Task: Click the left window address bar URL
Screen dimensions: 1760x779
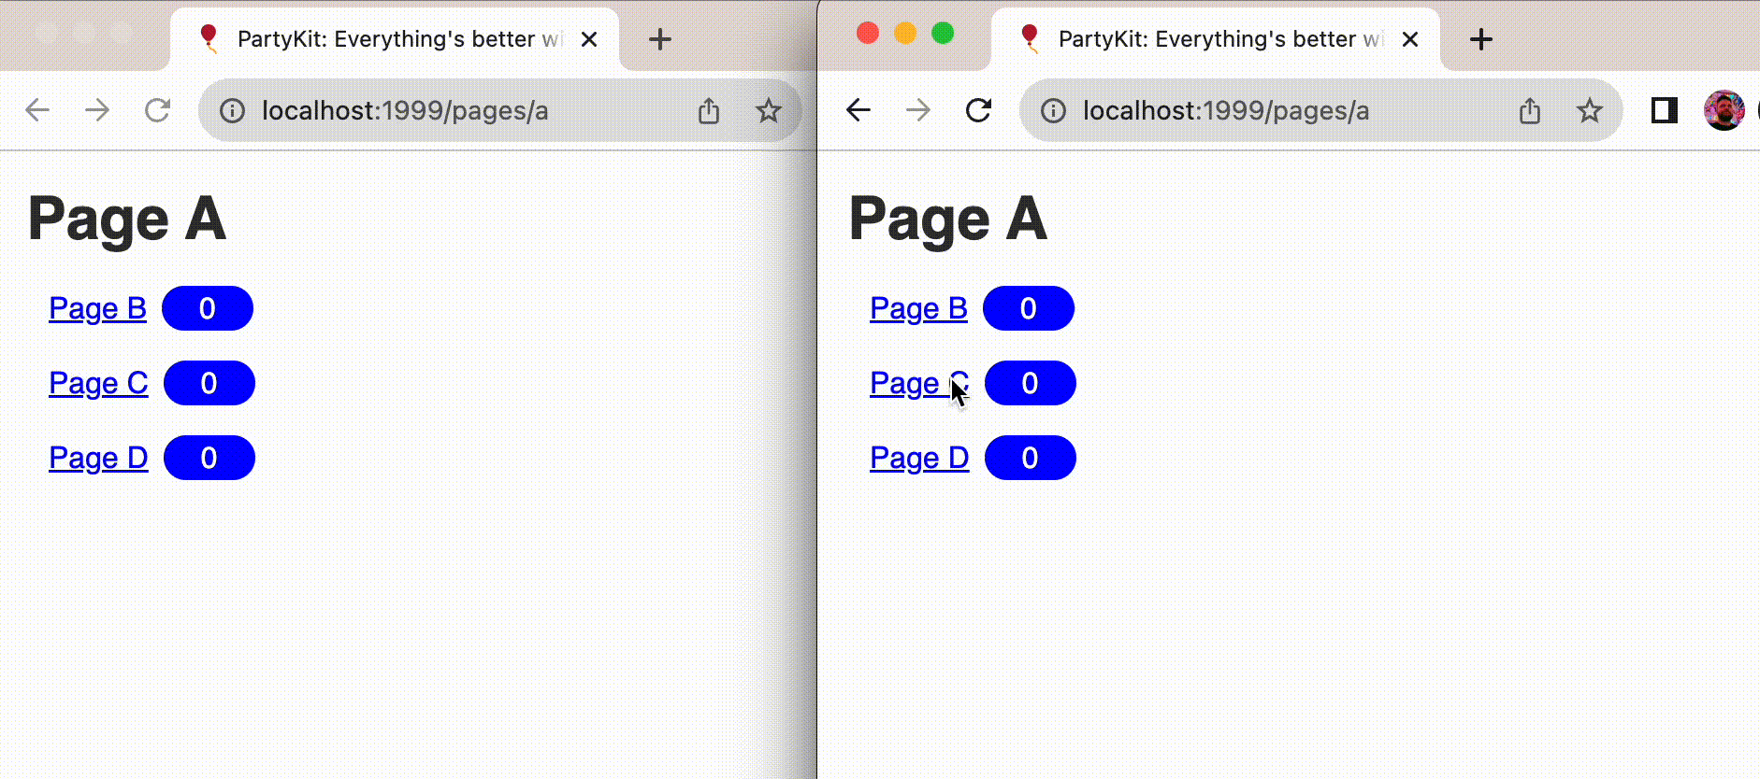Action: click(405, 111)
